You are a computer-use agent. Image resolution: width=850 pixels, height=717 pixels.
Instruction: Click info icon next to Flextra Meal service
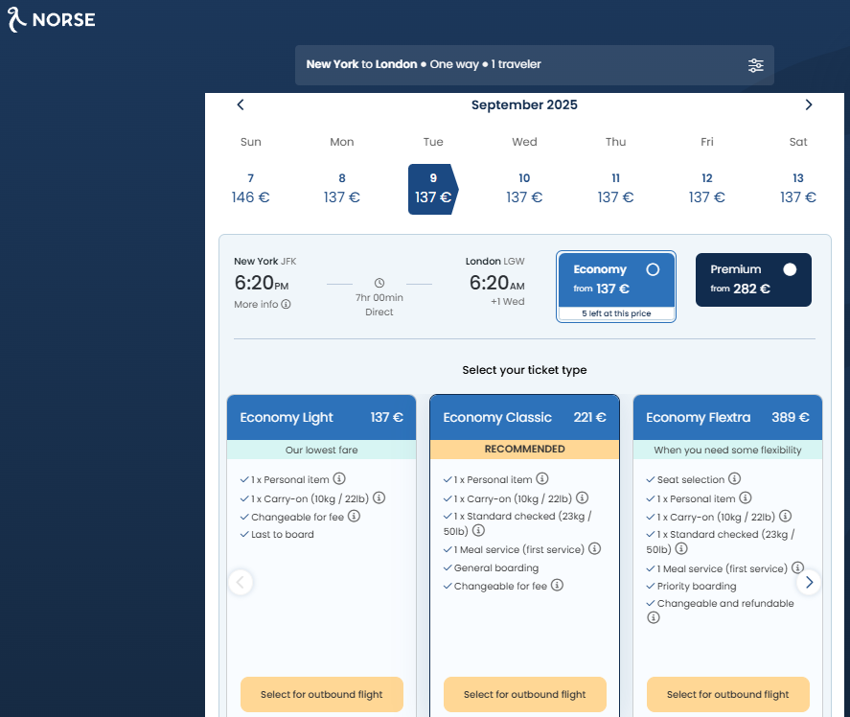(x=797, y=567)
